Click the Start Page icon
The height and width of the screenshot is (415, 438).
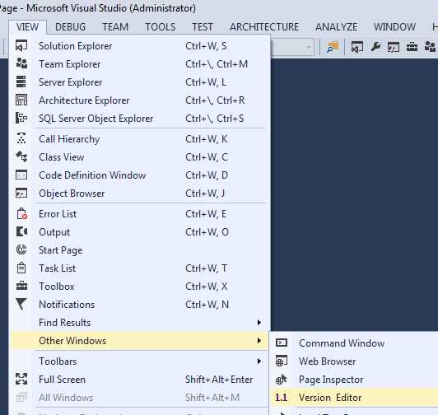click(x=21, y=249)
